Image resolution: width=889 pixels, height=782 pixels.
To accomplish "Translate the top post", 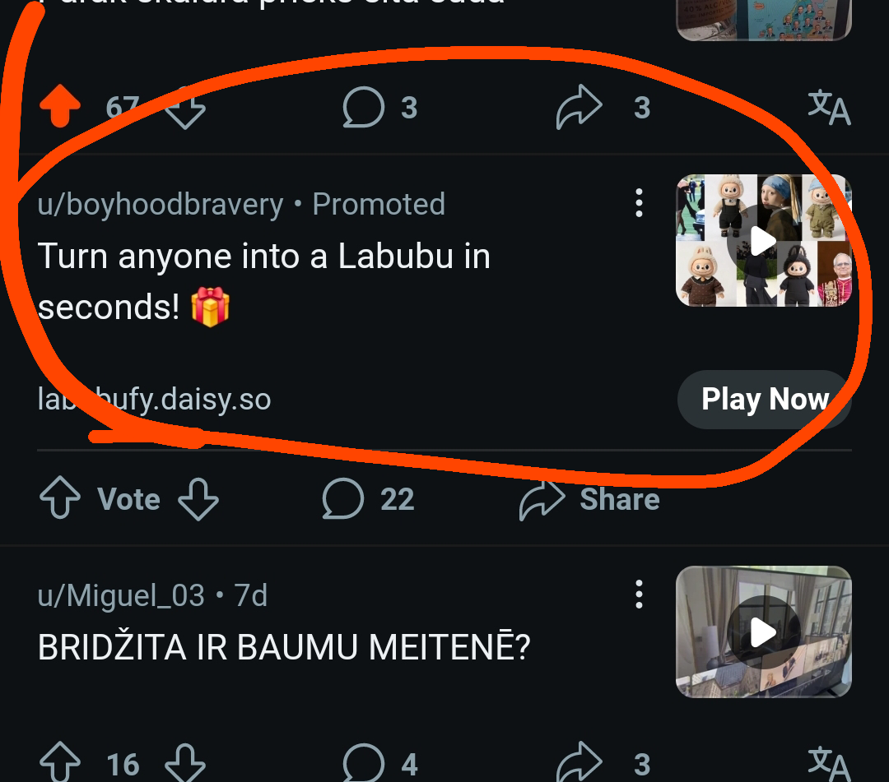I will [828, 108].
